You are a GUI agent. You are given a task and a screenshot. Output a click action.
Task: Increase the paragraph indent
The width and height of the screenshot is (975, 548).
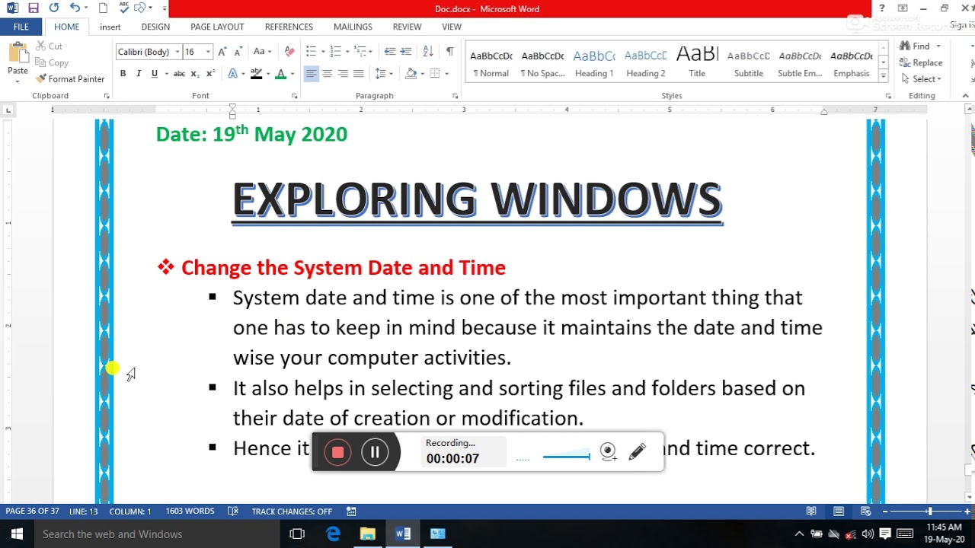tap(407, 52)
